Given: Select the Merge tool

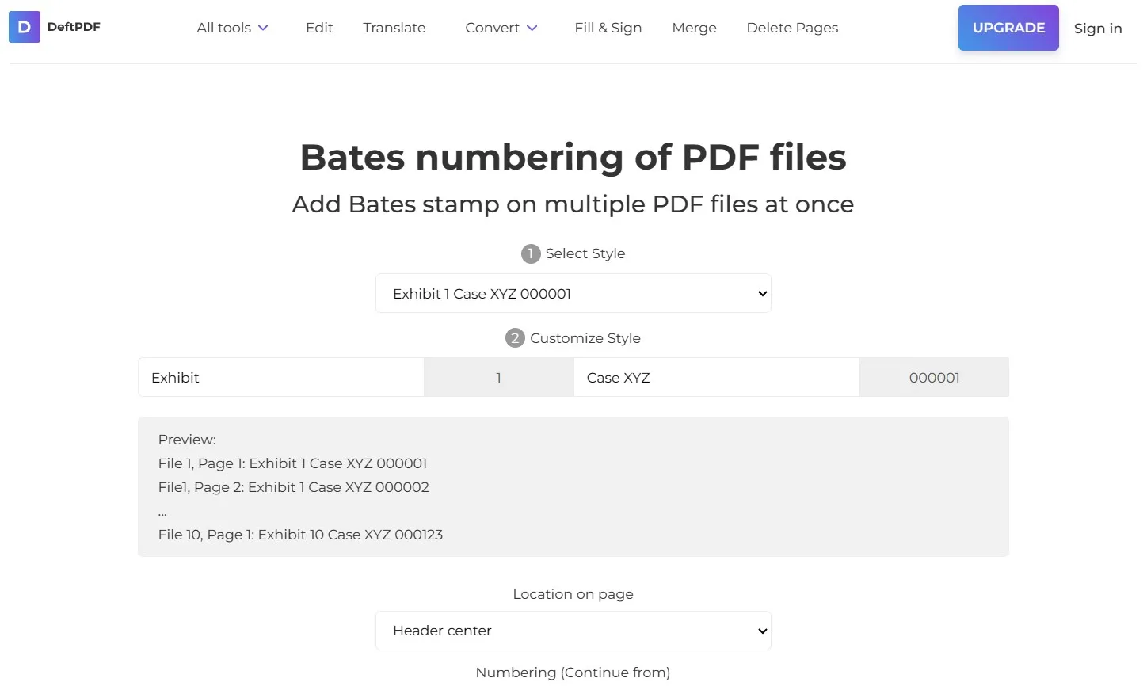Looking at the screenshot, I should point(694,28).
